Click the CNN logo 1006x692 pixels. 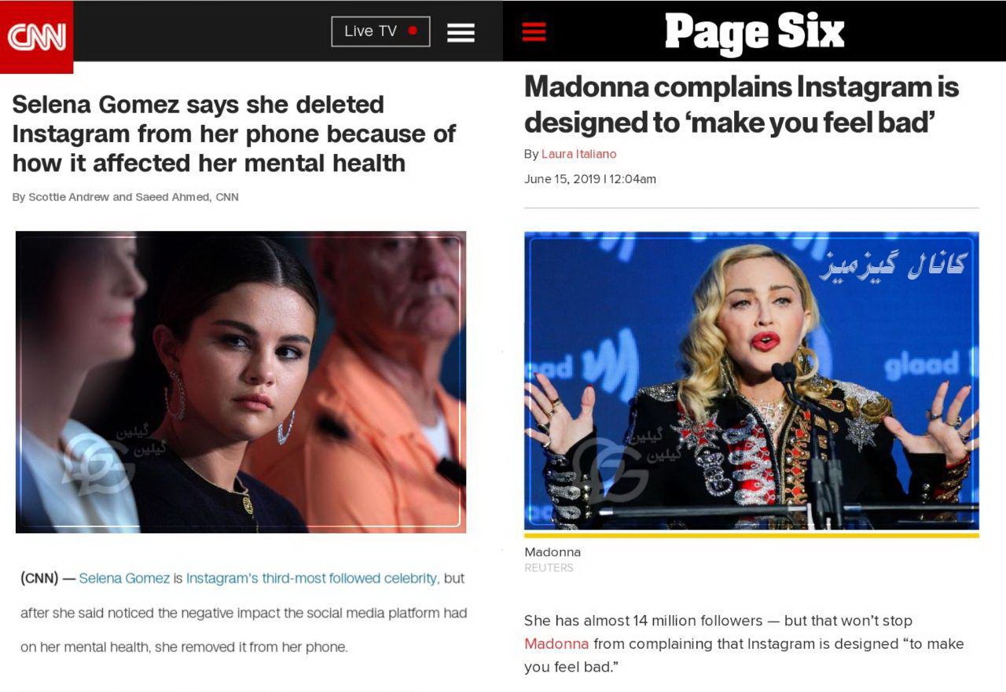click(36, 36)
